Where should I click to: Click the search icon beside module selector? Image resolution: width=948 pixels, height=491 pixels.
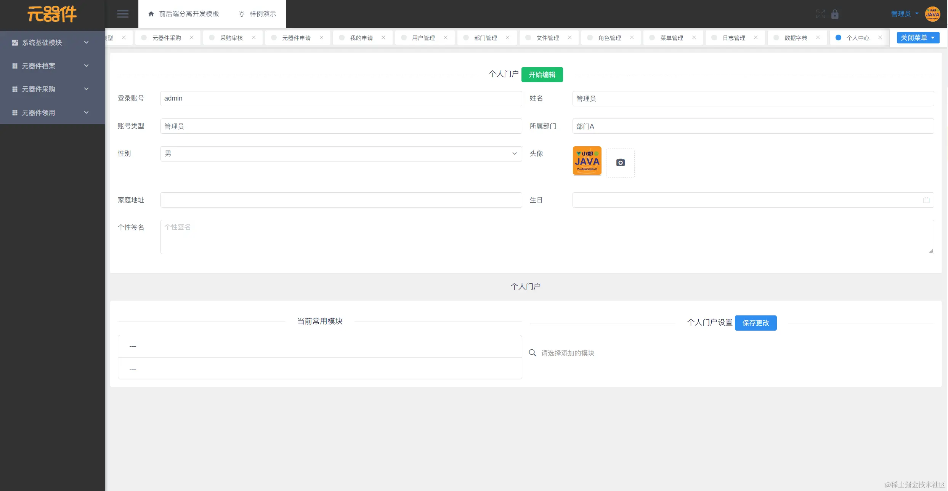point(533,353)
